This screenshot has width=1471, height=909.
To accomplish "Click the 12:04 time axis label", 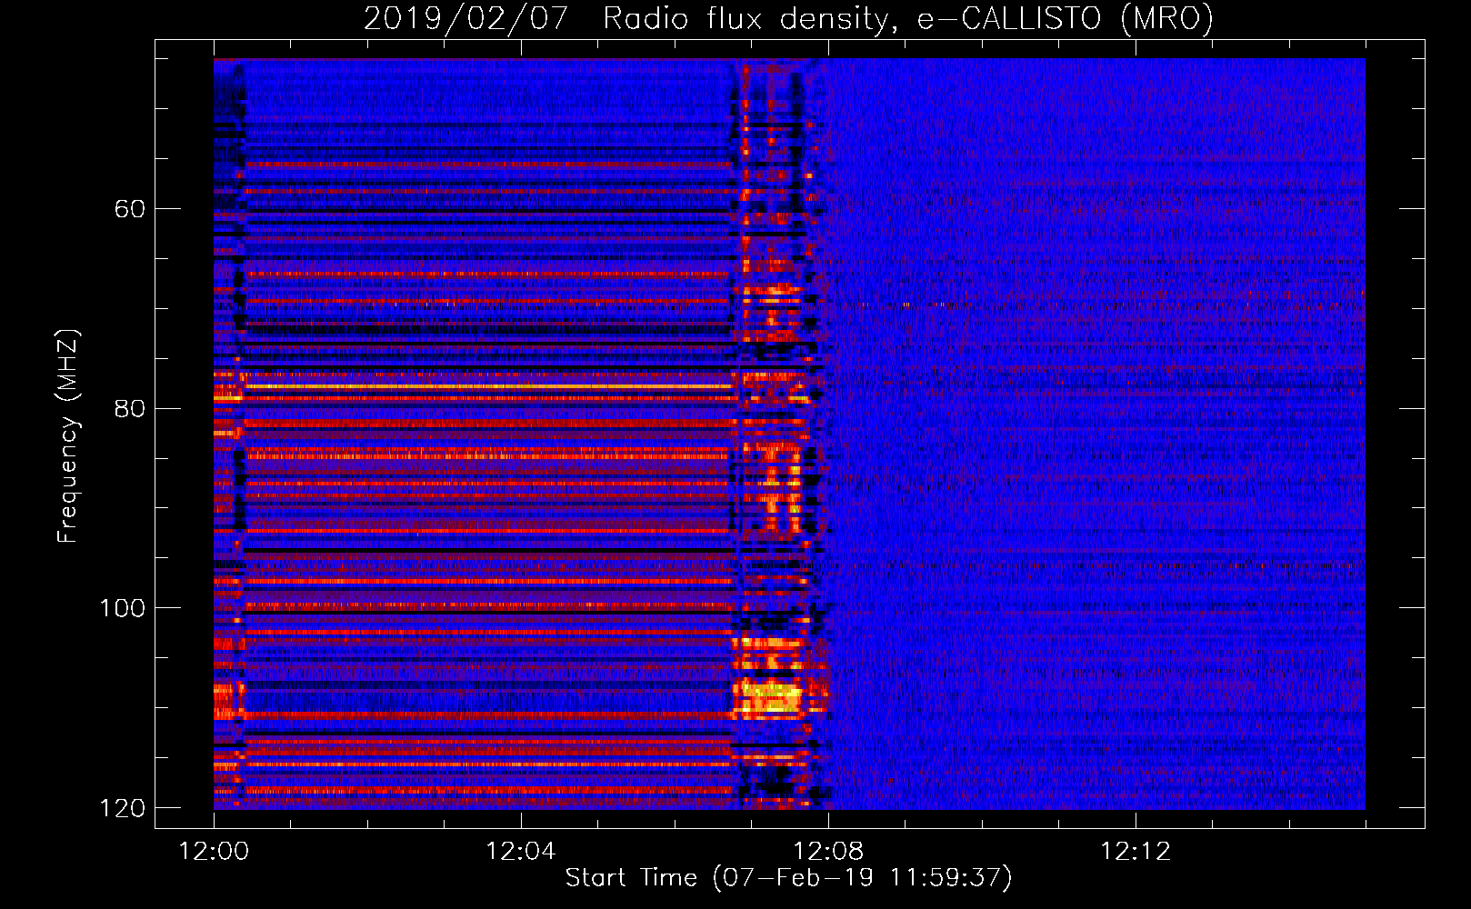I will tap(521, 851).
